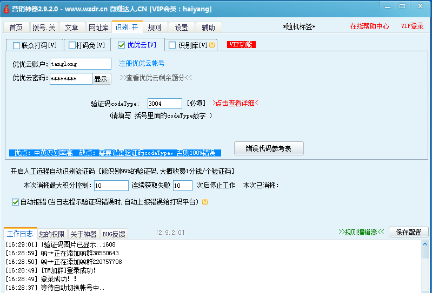432x293 pixels.
Task: Disable the 自动报错 checkbox
Action: pyautogui.click(x=15, y=202)
